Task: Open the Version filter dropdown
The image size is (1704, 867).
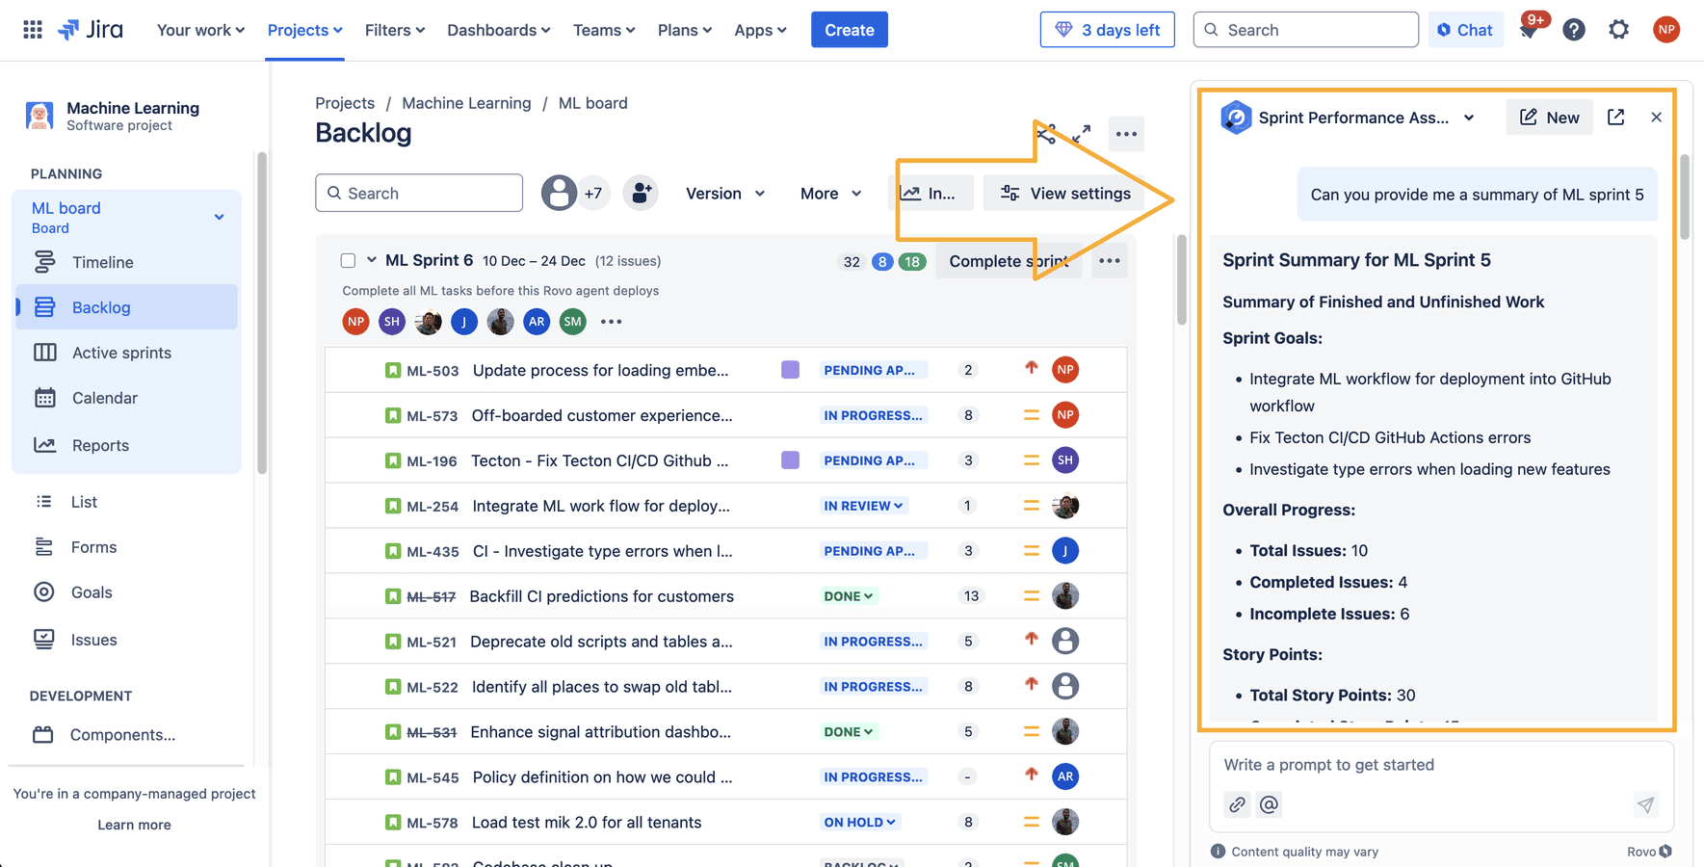Action: click(725, 194)
